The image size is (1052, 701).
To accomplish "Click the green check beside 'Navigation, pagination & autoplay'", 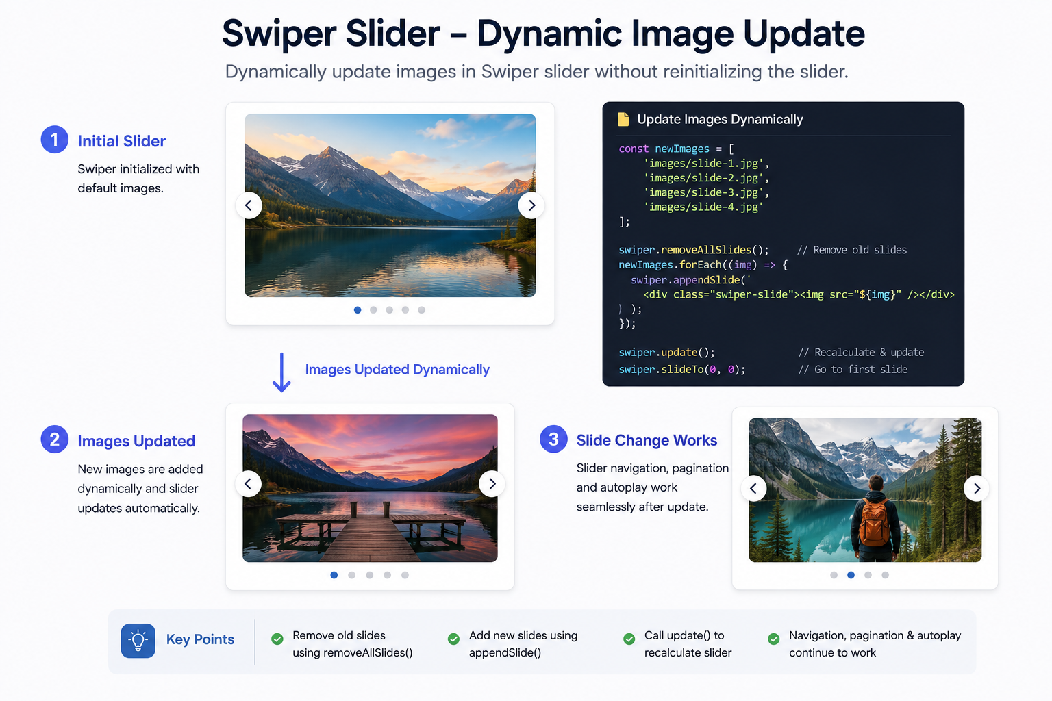I will point(773,639).
